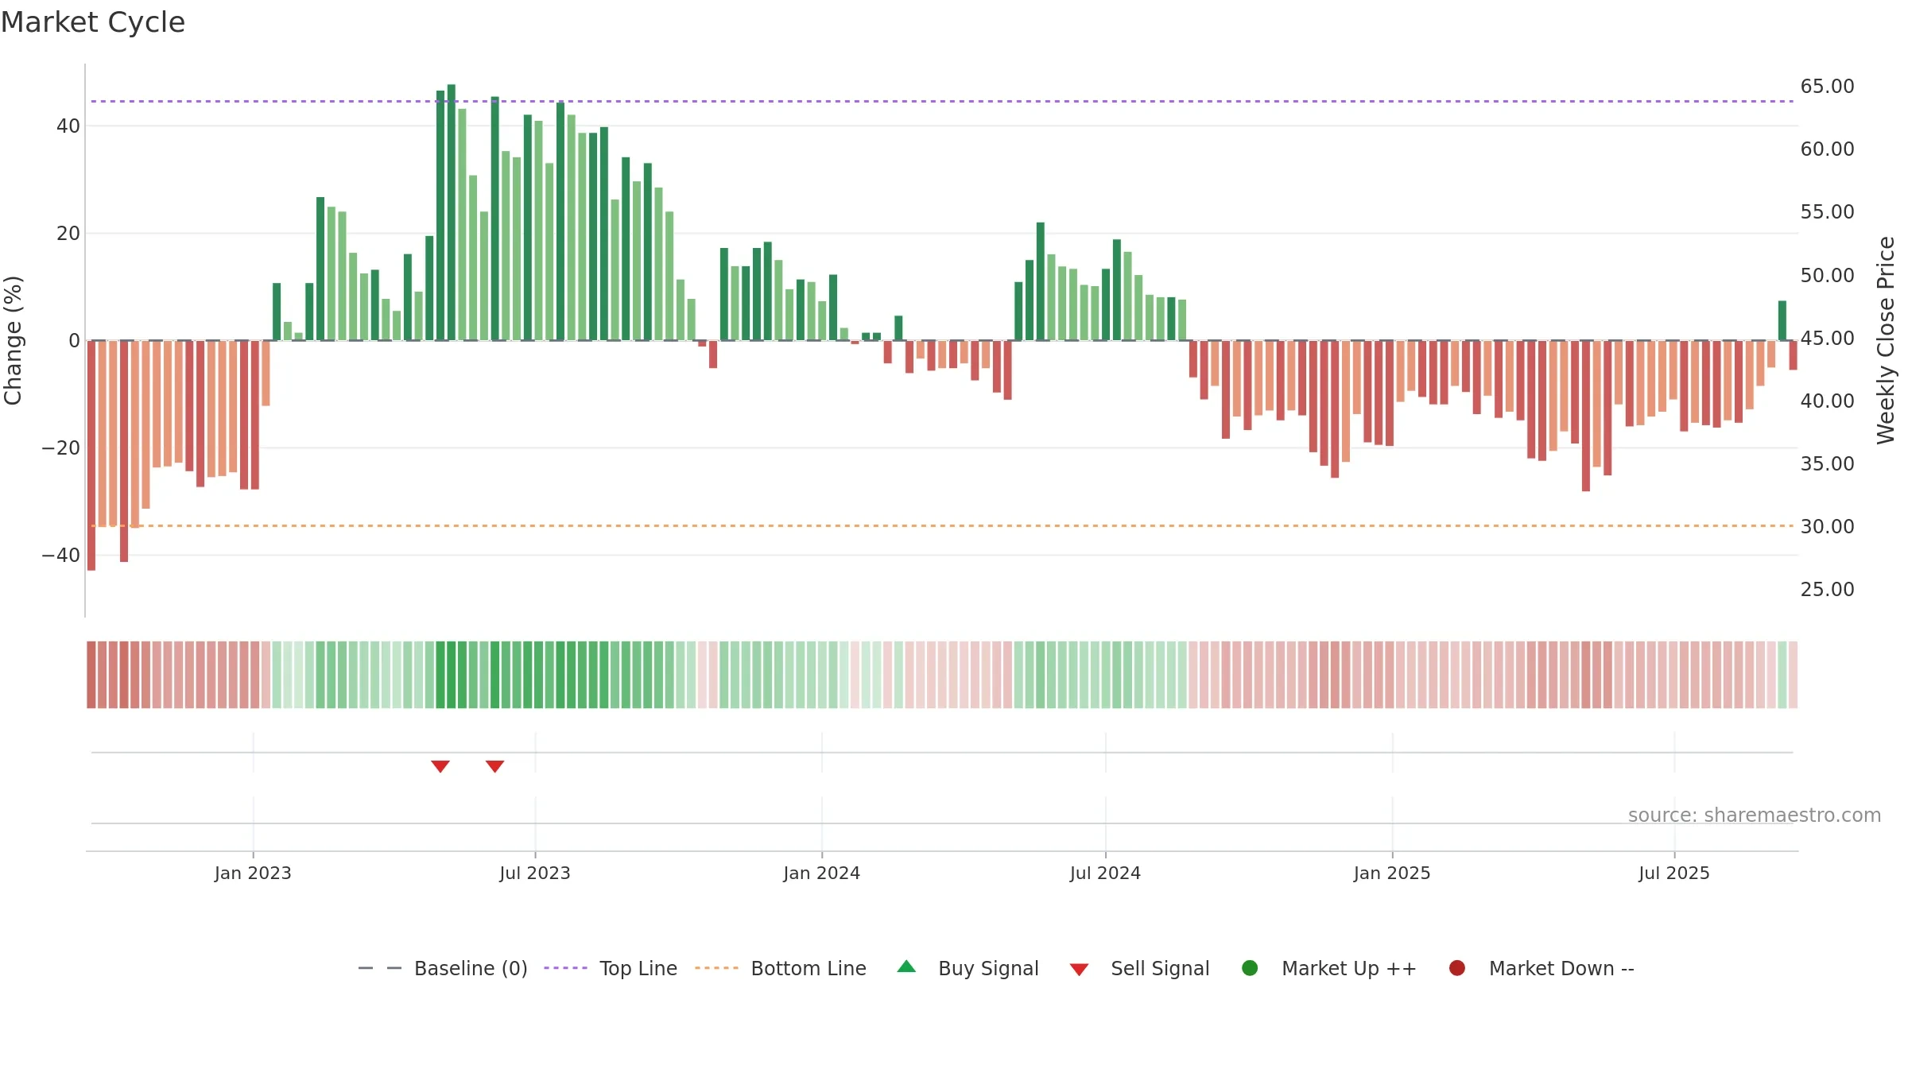Click the Change (%) axis title

coord(13,340)
